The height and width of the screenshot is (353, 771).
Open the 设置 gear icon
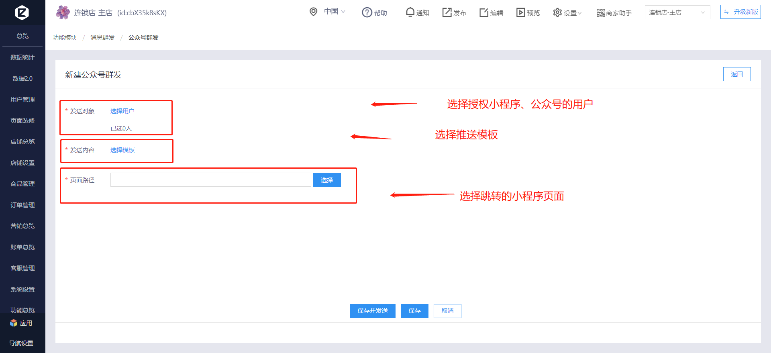click(x=557, y=12)
